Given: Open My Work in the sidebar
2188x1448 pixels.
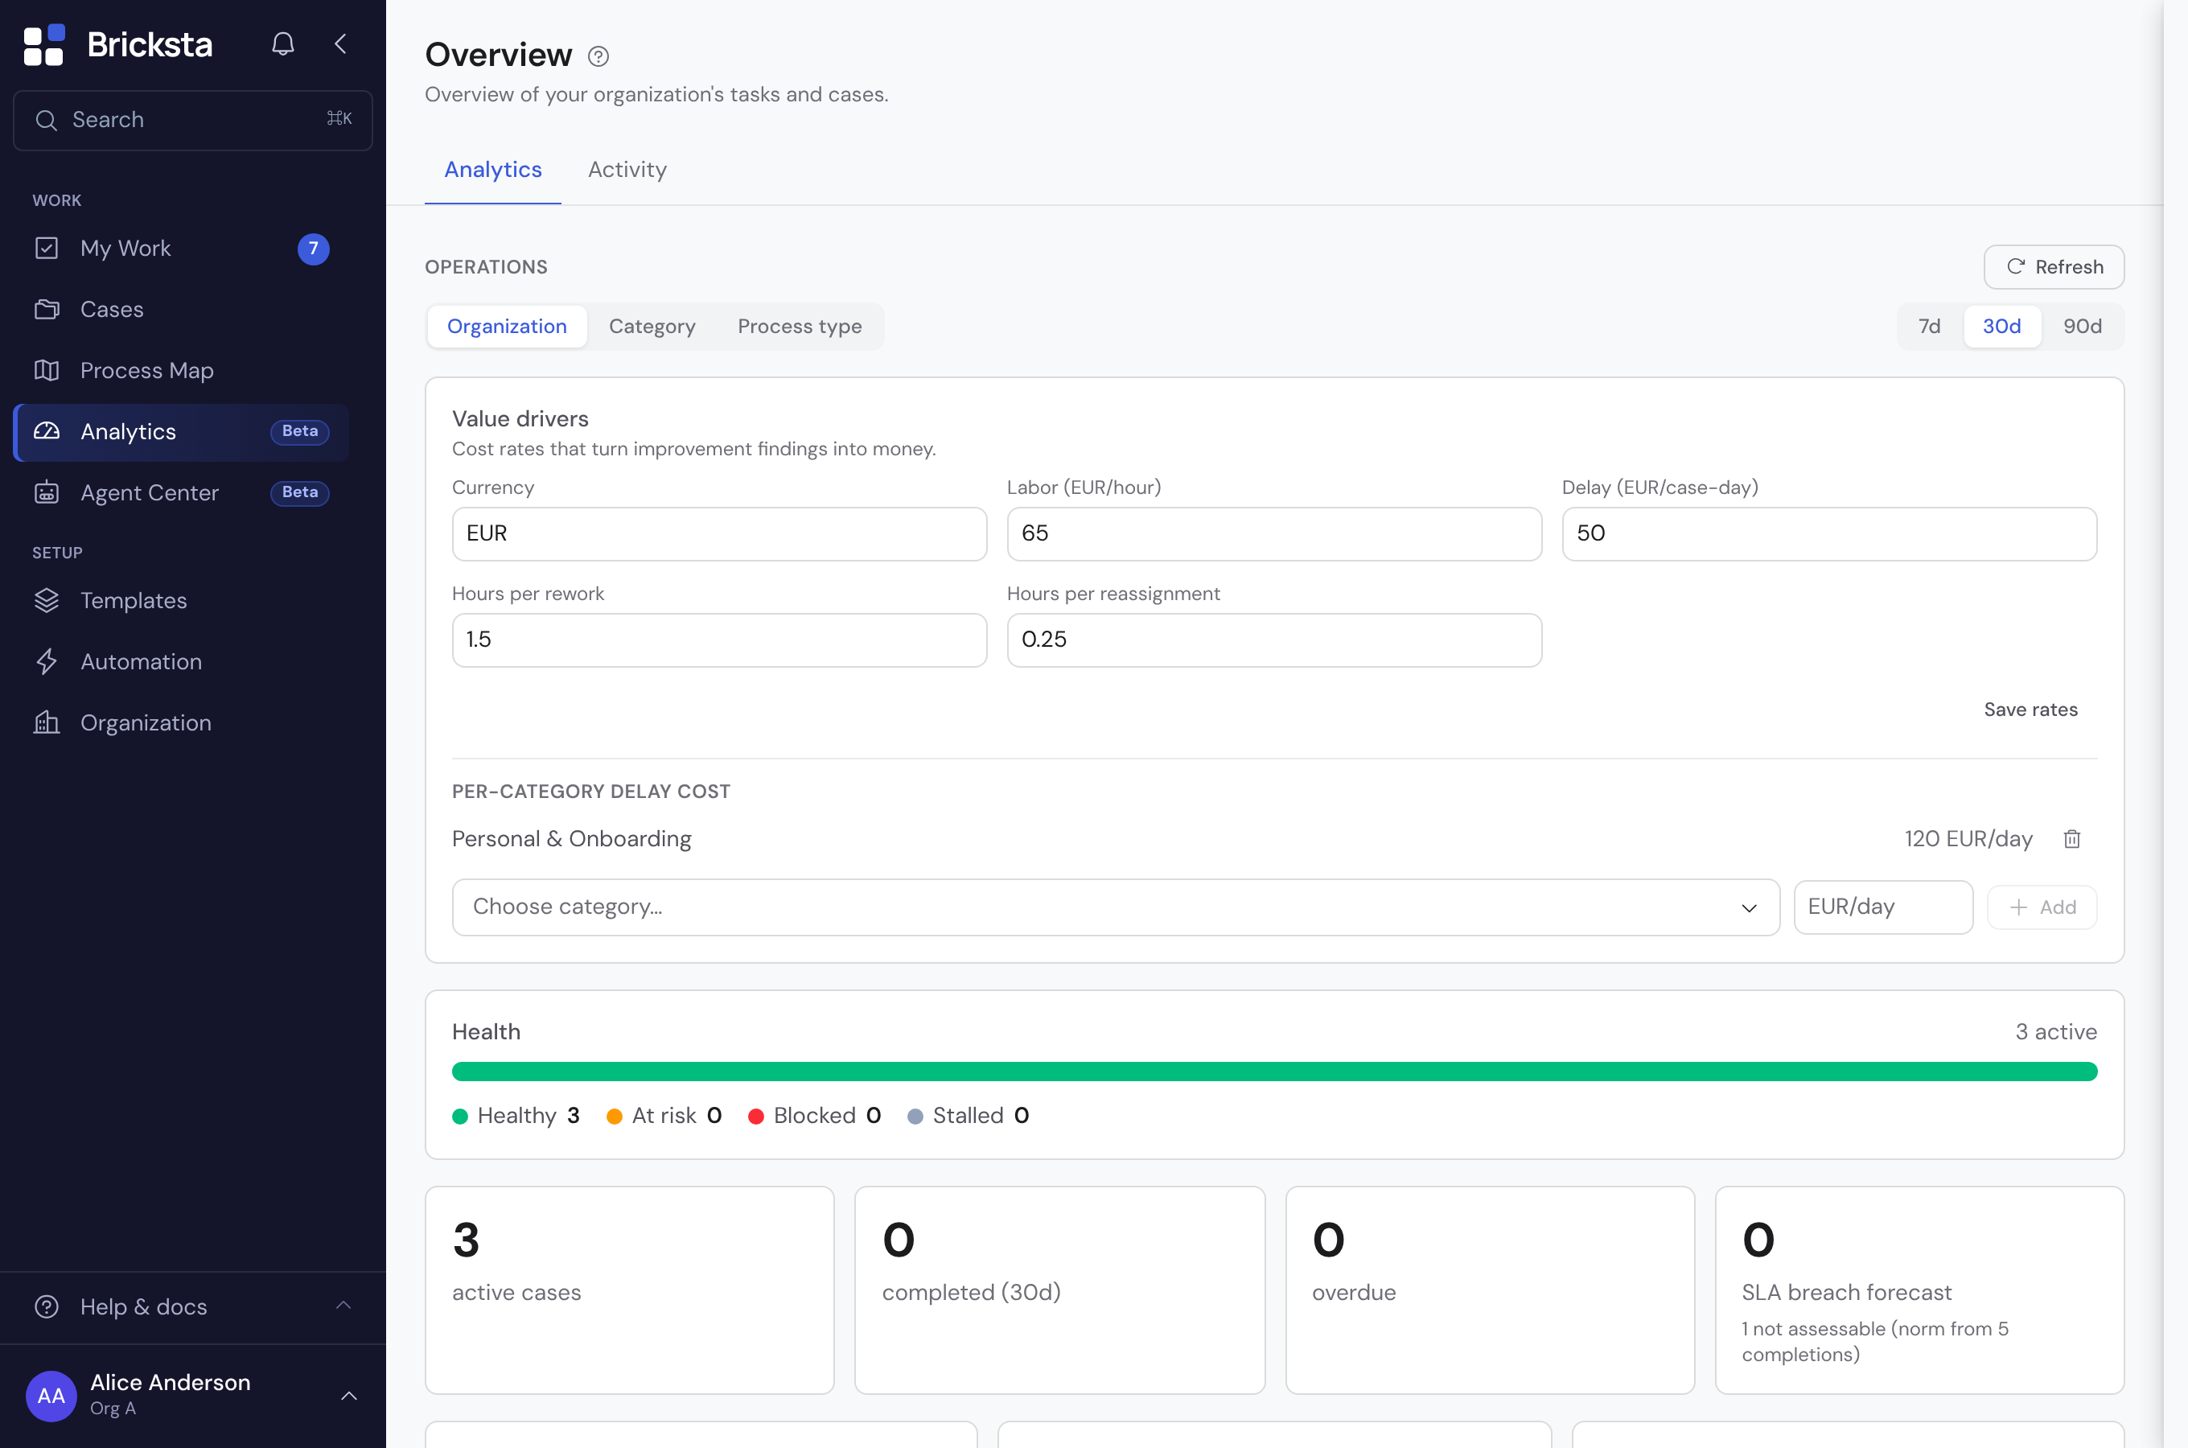Looking at the screenshot, I should pos(181,249).
